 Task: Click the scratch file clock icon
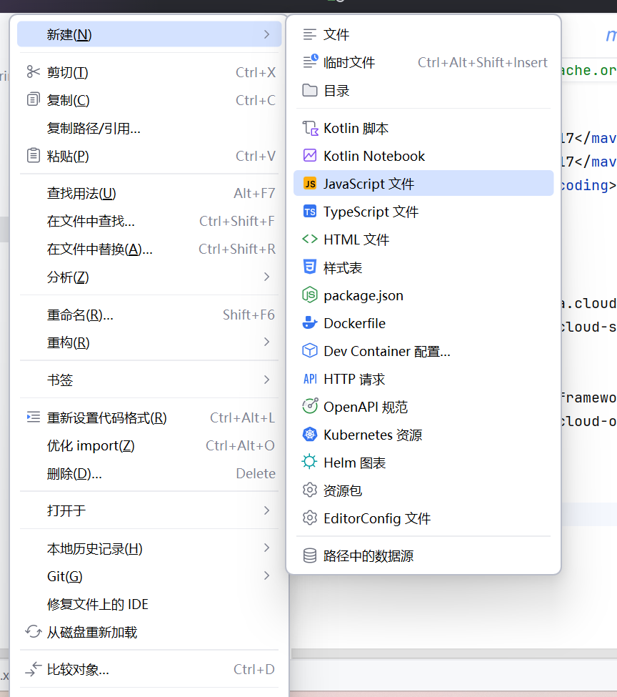(x=310, y=61)
